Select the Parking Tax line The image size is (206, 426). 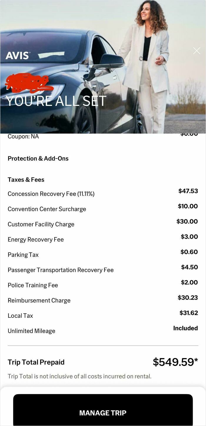23,255
